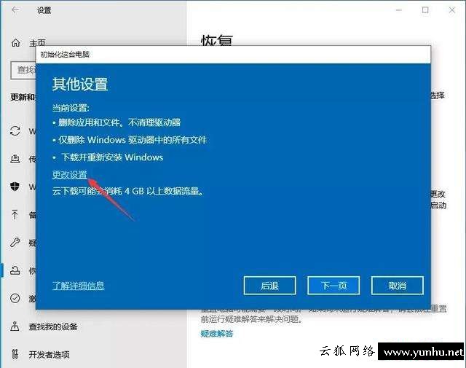The width and height of the screenshot is (466, 368).
Task: Click text 云下载可能会消耗 4 GB 以上数据流量
Action: [127, 191]
